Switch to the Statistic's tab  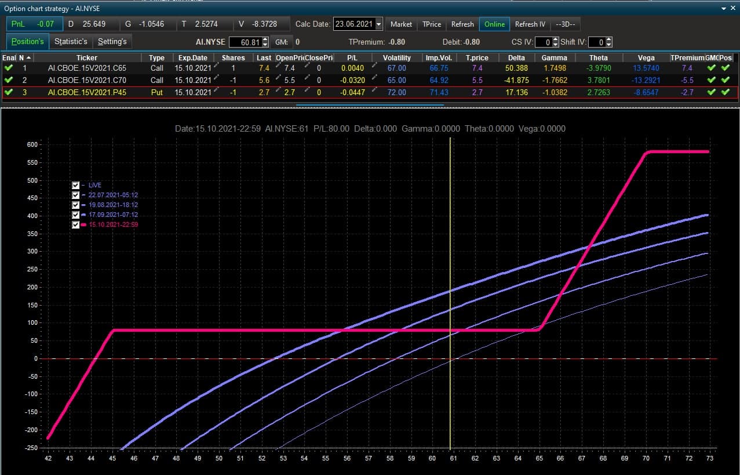[x=71, y=41]
